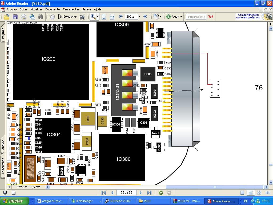Screen dimensions: 273x205
Task: Click the PT language indicator
Action: coord(246,201)
